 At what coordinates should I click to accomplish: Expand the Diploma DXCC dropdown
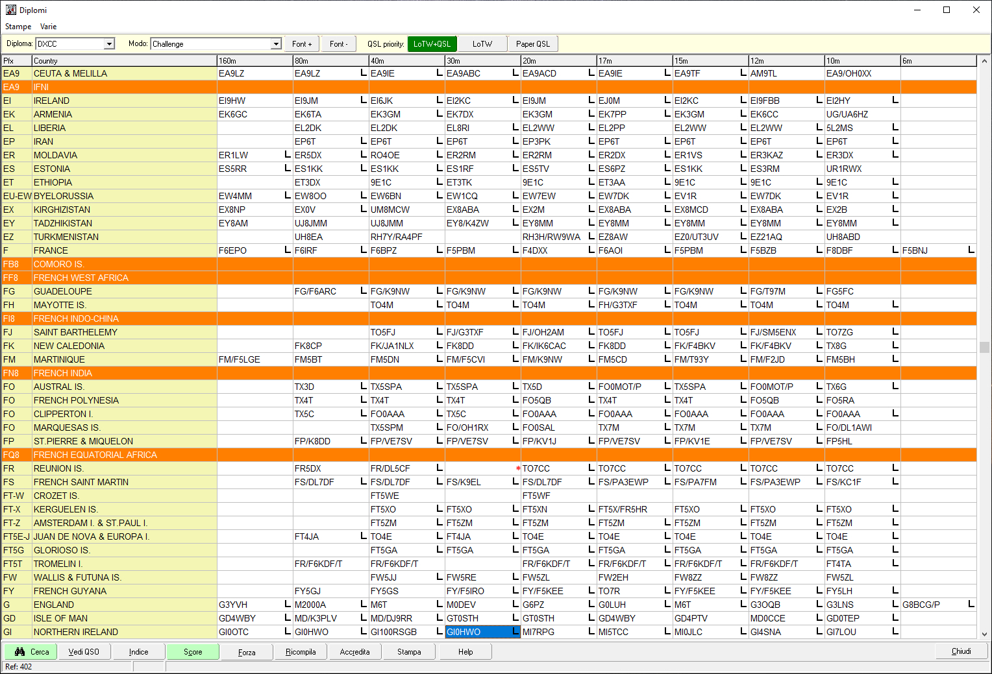point(109,44)
